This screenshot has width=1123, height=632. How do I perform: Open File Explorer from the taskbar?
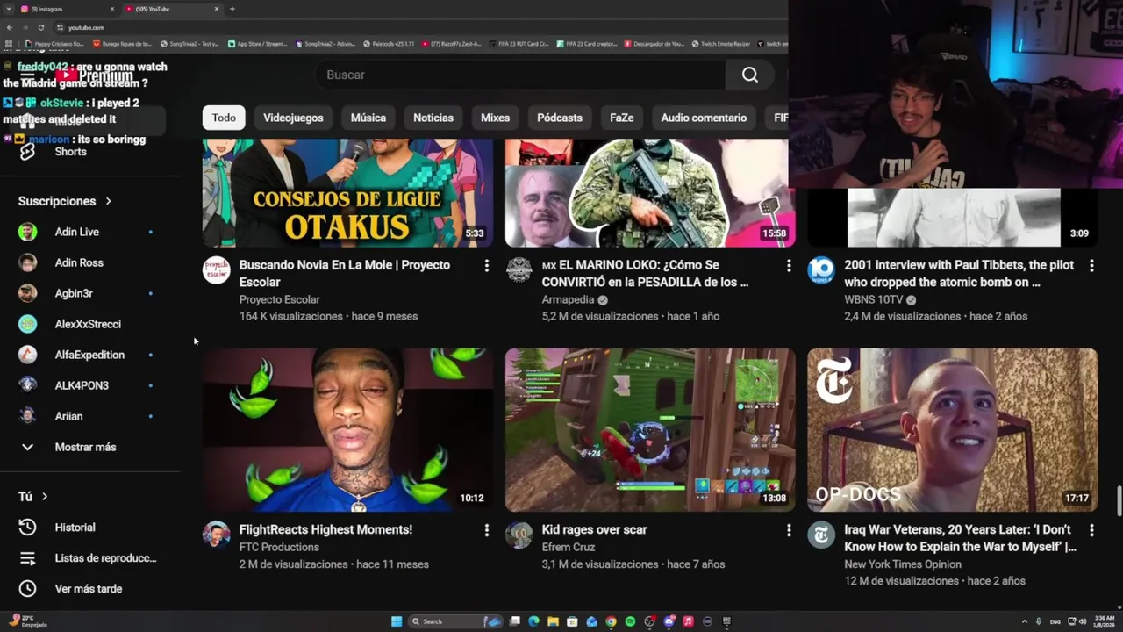coord(553,621)
